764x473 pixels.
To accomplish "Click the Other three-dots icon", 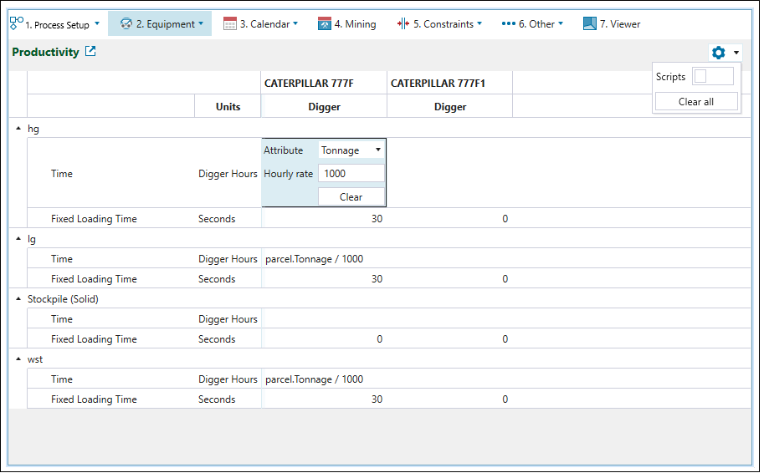I will pyautogui.click(x=508, y=24).
